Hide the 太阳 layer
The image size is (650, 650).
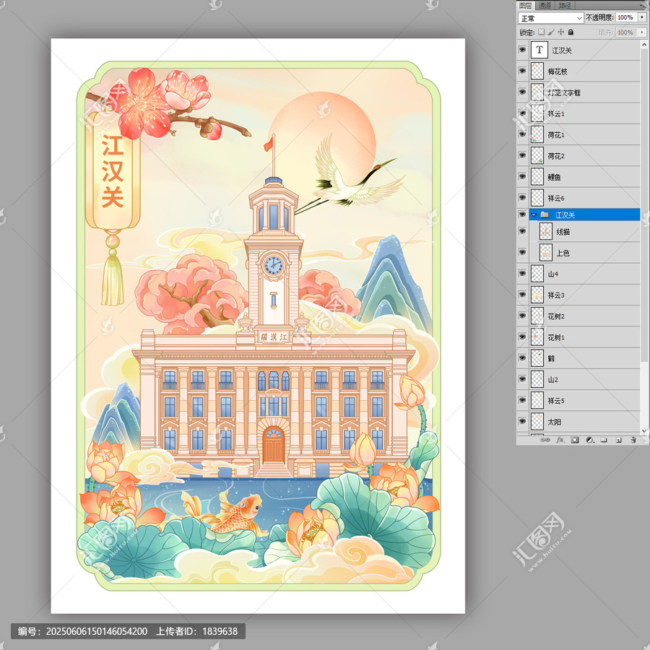[522, 422]
